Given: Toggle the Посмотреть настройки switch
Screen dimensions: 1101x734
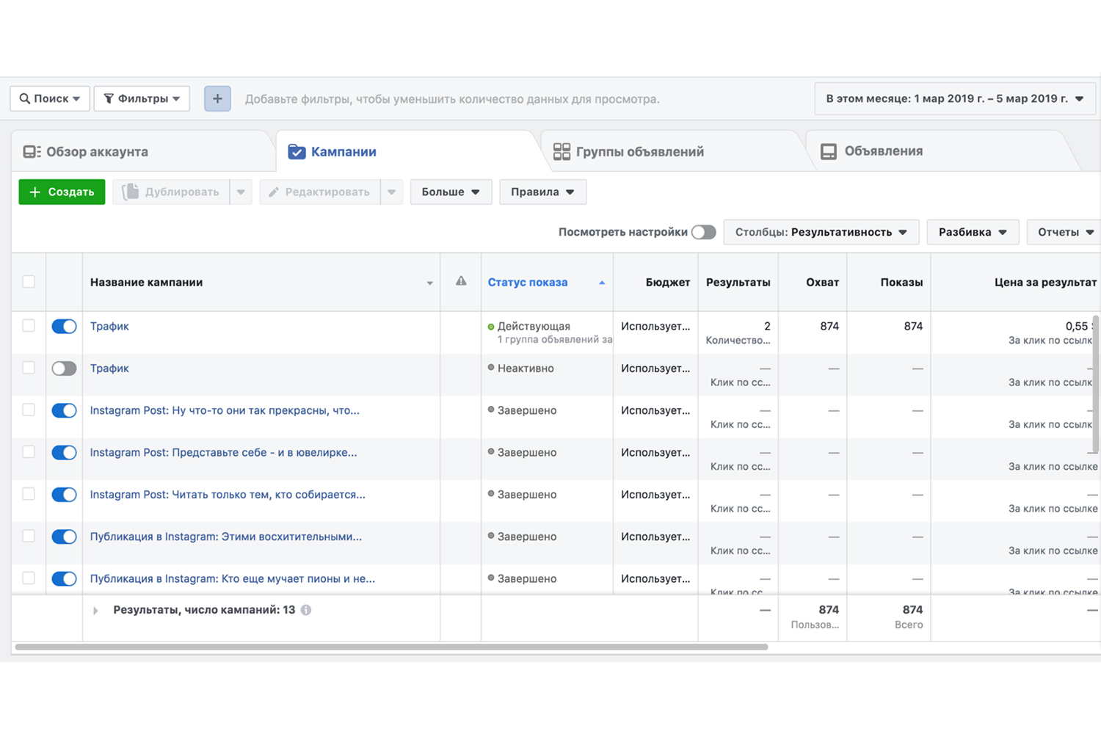Looking at the screenshot, I should (x=703, y=232).
